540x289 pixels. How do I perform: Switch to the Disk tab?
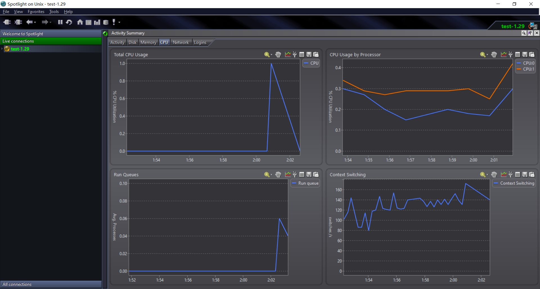click(132, 42)
